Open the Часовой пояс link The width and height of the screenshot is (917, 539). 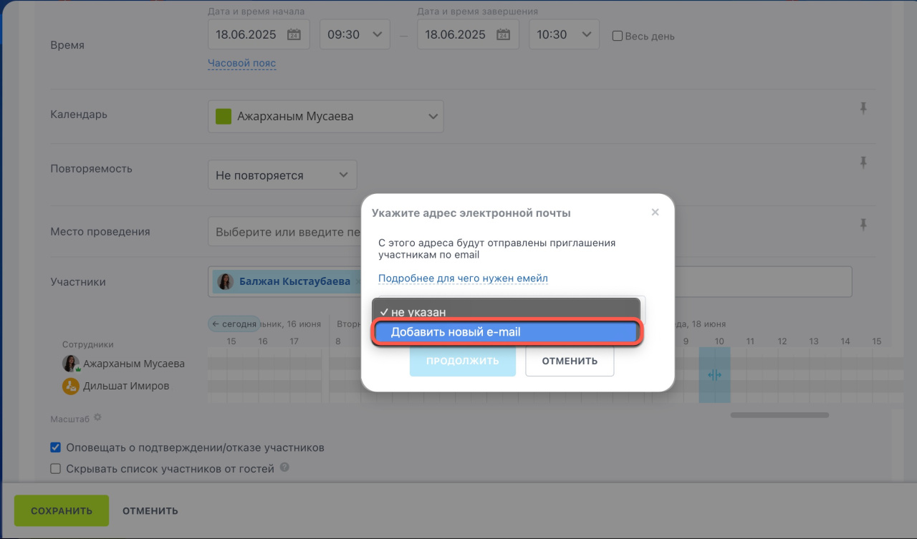pyautogui.click(x=241, y=63)
